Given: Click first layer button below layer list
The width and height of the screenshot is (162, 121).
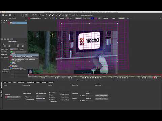Looking at the screenshot, I should click(x=2, y=39).
